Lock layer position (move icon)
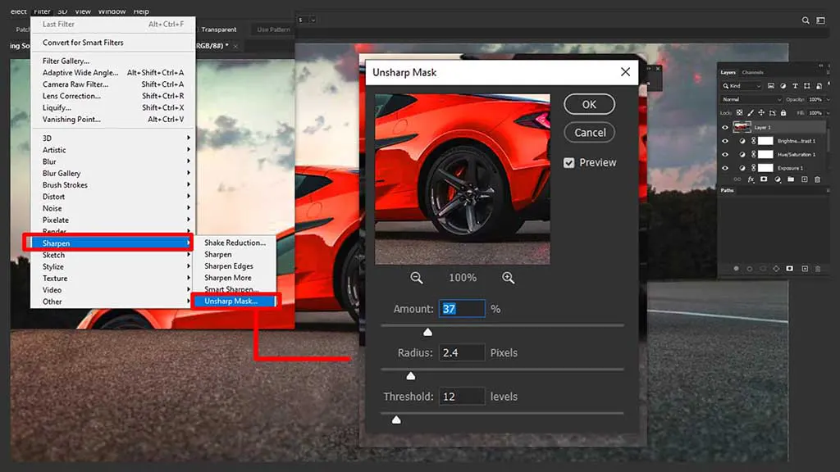 tap(761, 113)
